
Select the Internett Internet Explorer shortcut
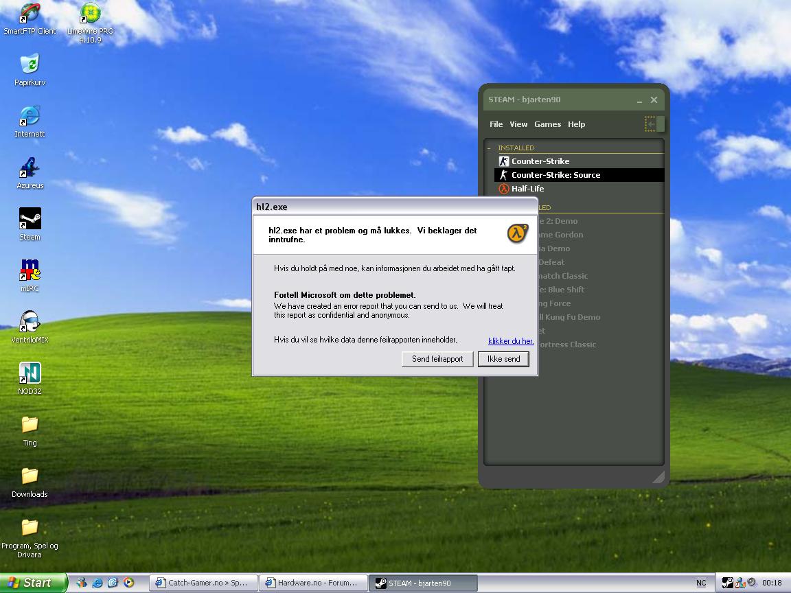tap(30, 121)
